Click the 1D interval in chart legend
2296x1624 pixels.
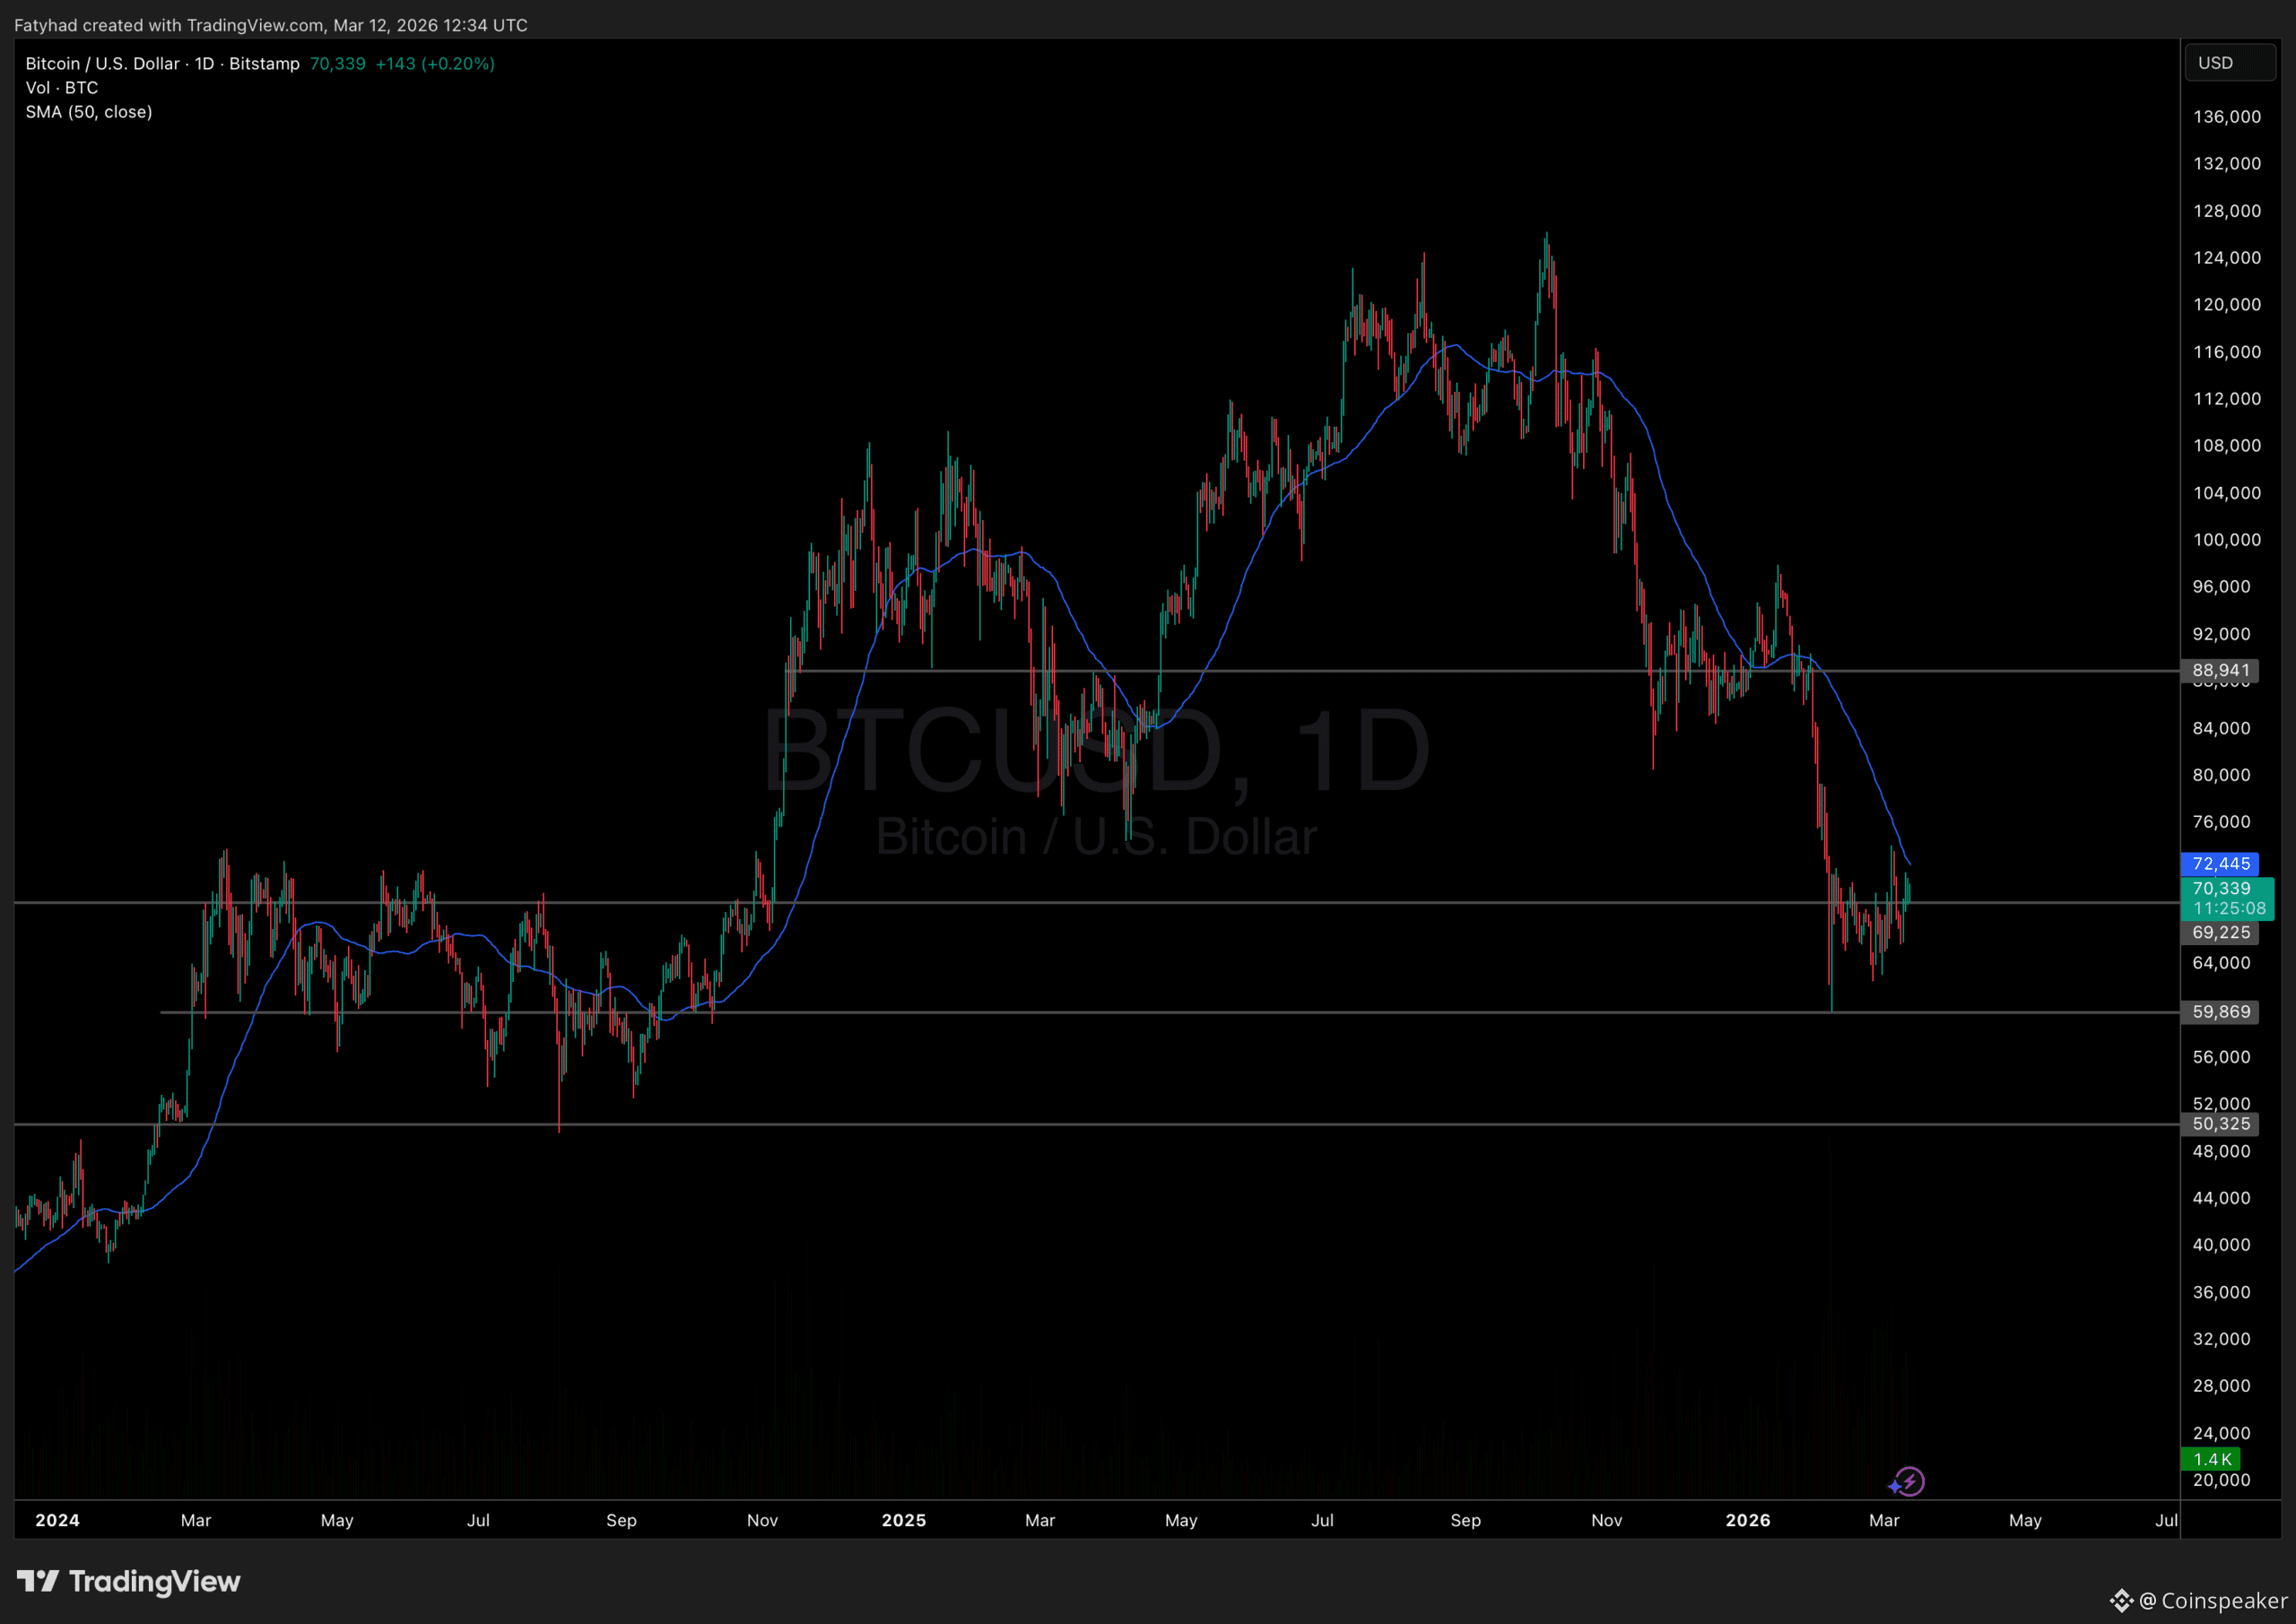pos(204,63)
